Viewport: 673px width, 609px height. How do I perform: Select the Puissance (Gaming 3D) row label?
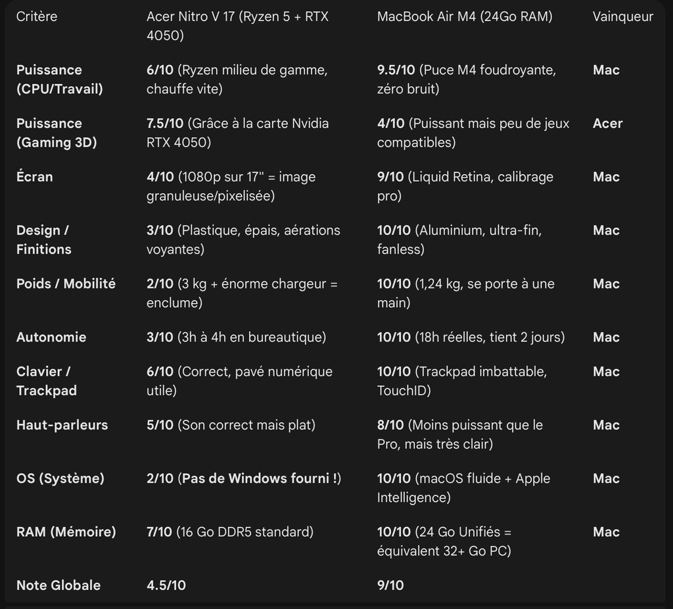click(57, 133)
